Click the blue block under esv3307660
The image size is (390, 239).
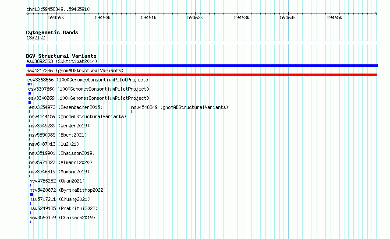(x=30, y=93)
